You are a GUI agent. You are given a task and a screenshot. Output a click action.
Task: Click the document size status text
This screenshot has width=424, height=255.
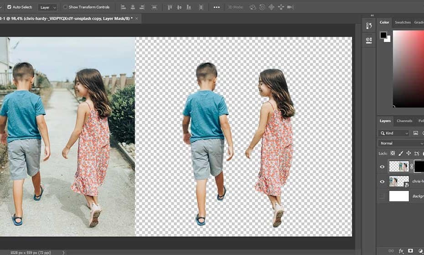point(31,253)
